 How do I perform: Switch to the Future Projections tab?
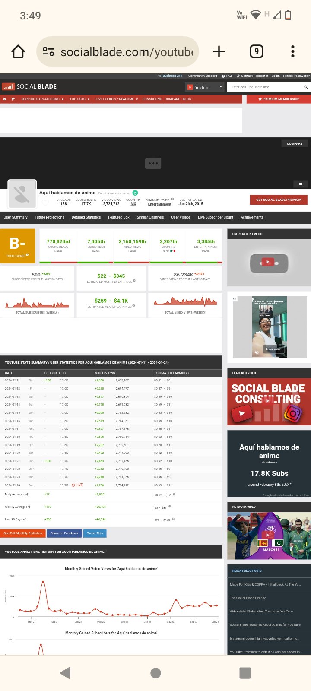(x=49, y=217)
